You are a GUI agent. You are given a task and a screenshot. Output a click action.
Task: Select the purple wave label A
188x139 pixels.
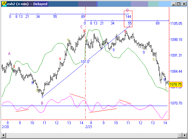[9, 54]
